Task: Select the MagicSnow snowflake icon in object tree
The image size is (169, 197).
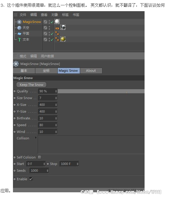Action: tap(19, 22)
